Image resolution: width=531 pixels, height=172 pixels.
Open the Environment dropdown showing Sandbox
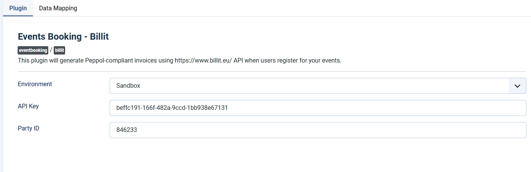coord(318,86)
